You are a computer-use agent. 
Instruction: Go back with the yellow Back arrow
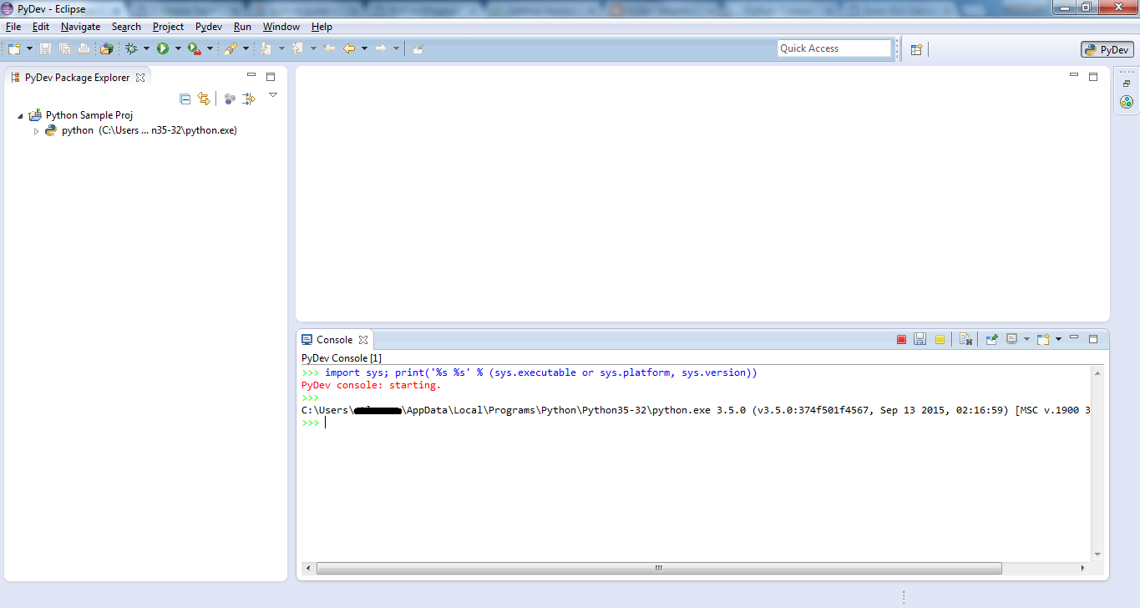pos(349,48)
